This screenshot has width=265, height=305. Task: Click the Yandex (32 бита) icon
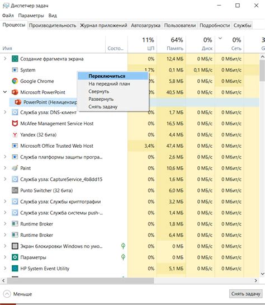(x=15, y=135)
